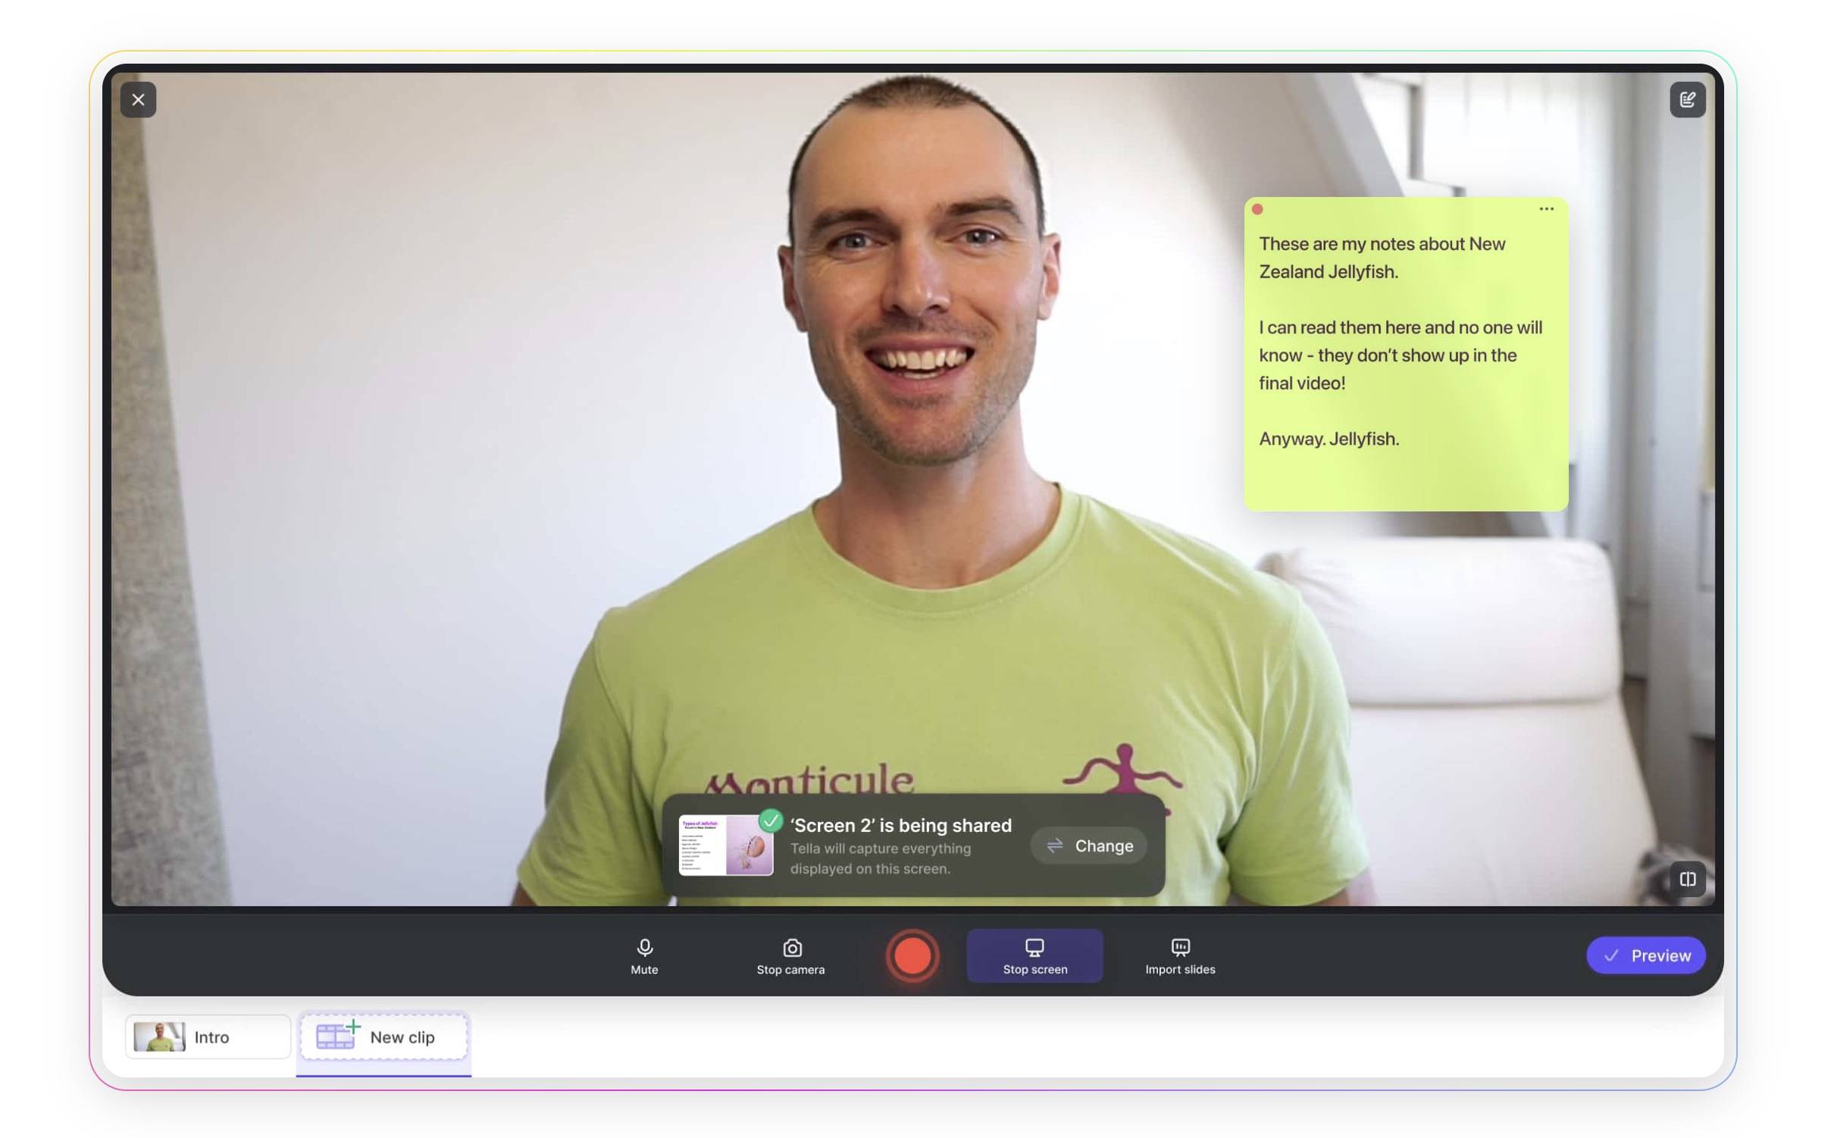Click the shared Screen 2 thumbnail
This screenshot has width=1831, height=1138.
pos(725,846)
